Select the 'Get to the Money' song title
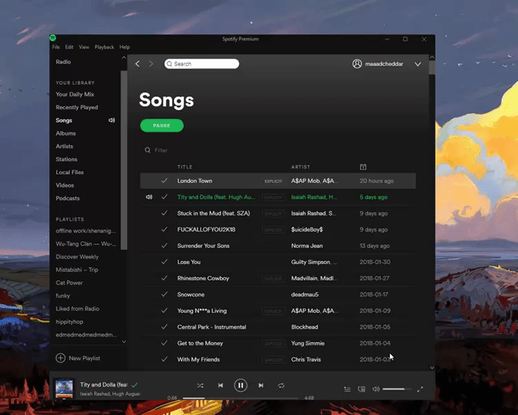The width and height of the screenshot is (518, 415). [200, 343]
